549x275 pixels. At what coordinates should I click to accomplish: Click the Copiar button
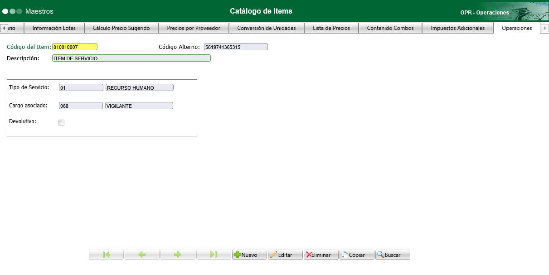pyautogui.click(x=357, y=255)
